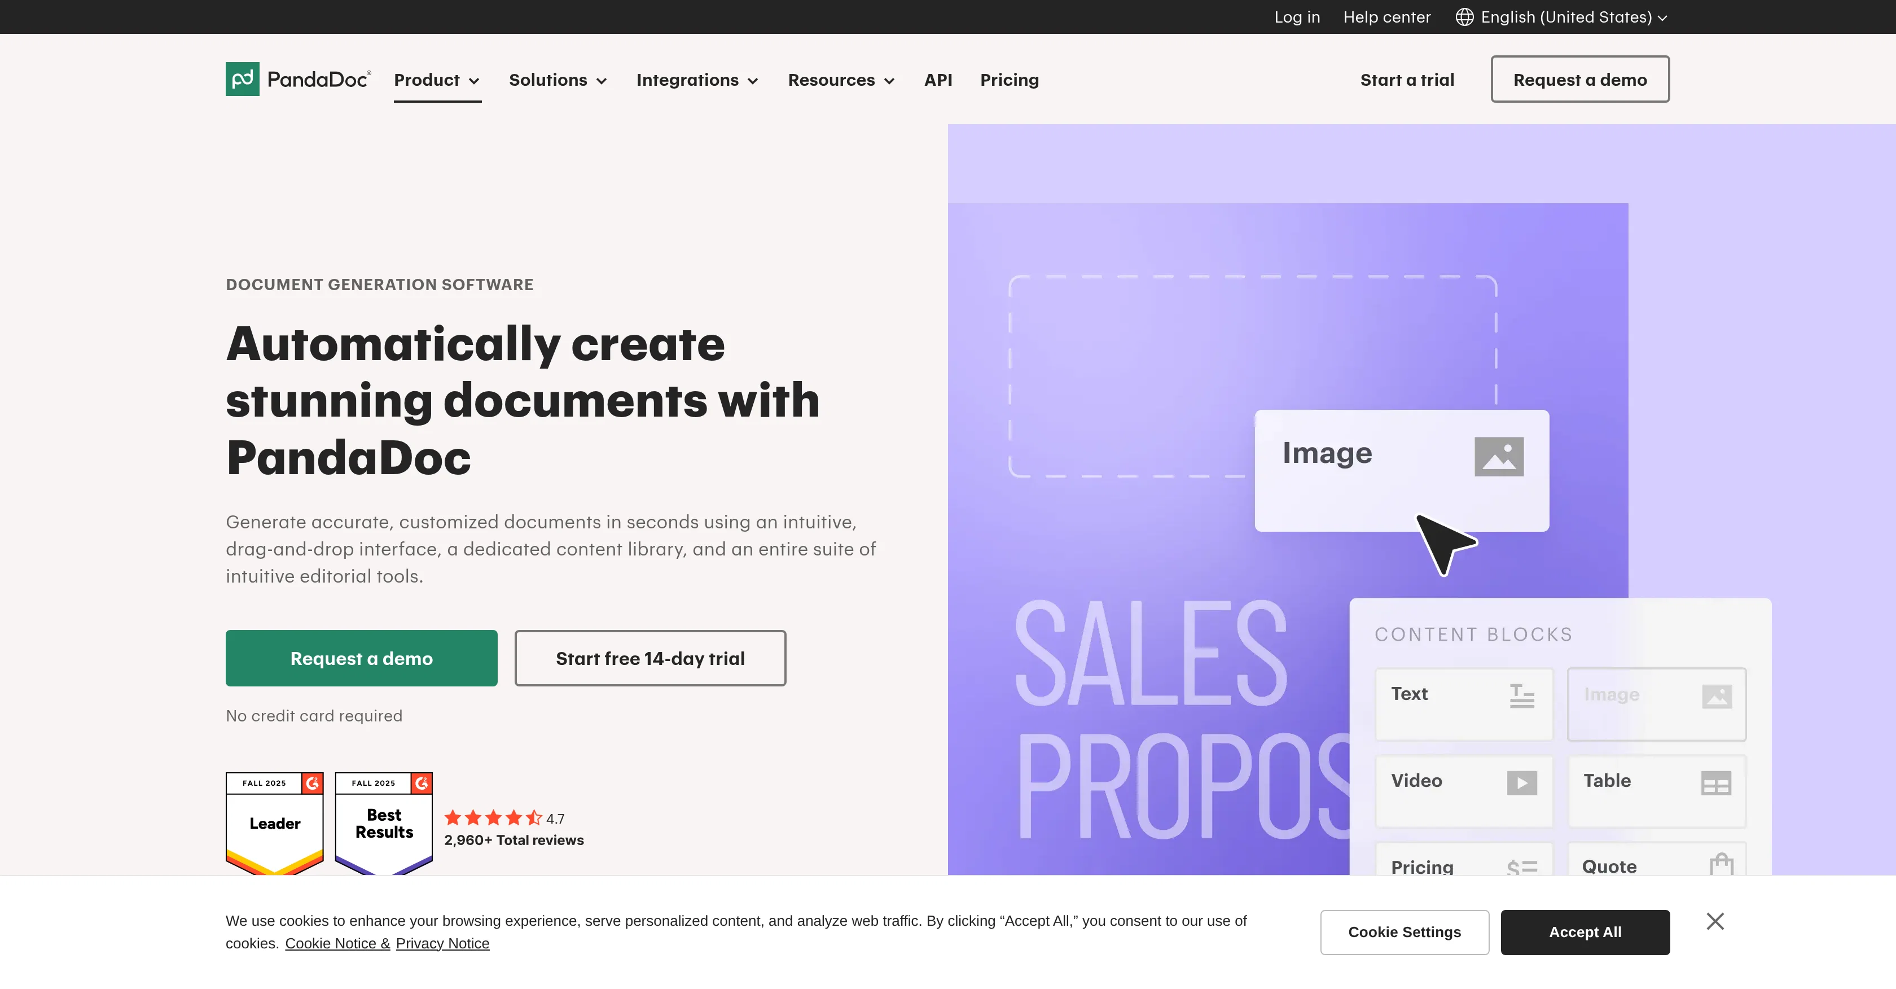The height and width of the screenshot is (989, 1896).
Task: Click the picture icon in the dragged Image card
Action: (x=1499, y=457)
